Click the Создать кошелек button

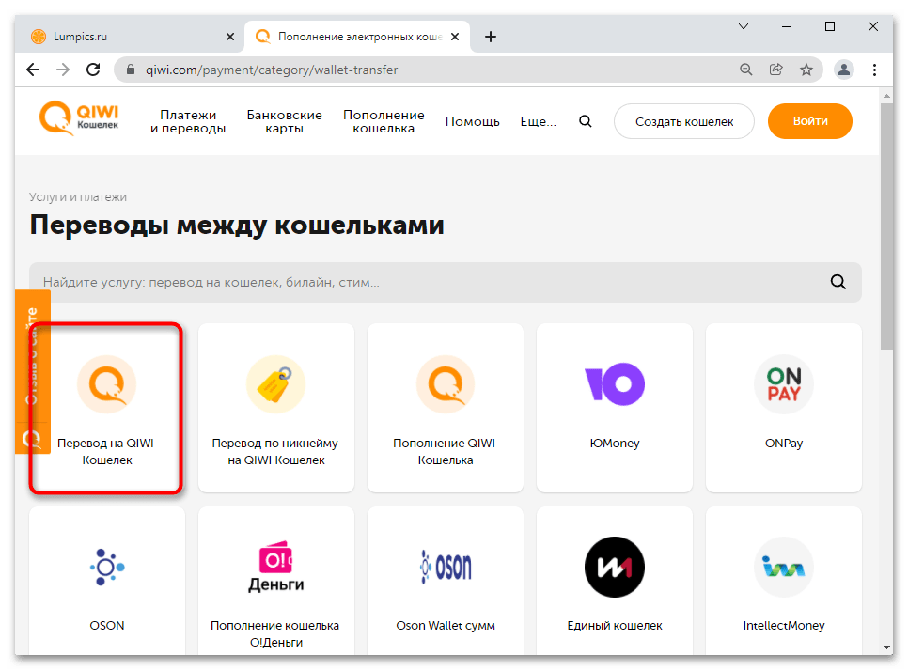pos(684,121)
